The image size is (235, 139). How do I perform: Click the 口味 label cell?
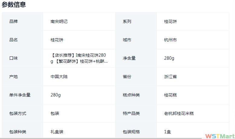[14, 58]
